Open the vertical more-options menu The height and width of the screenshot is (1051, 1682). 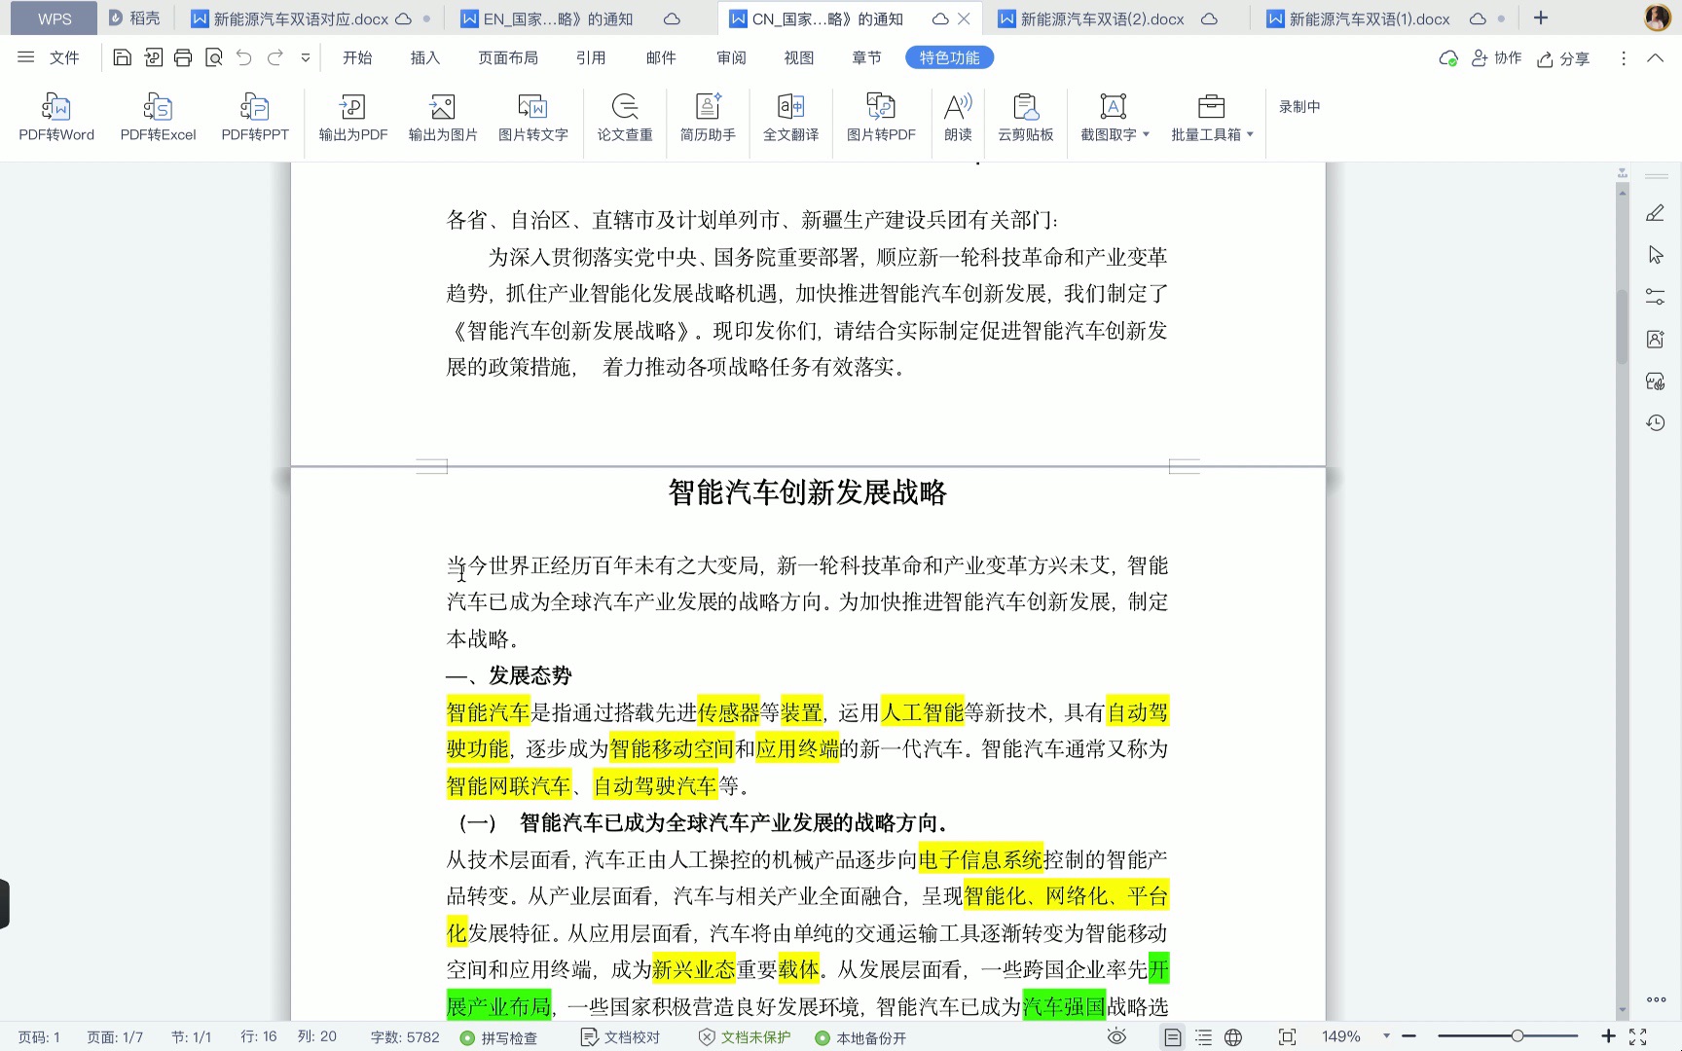coord(1623,58)
